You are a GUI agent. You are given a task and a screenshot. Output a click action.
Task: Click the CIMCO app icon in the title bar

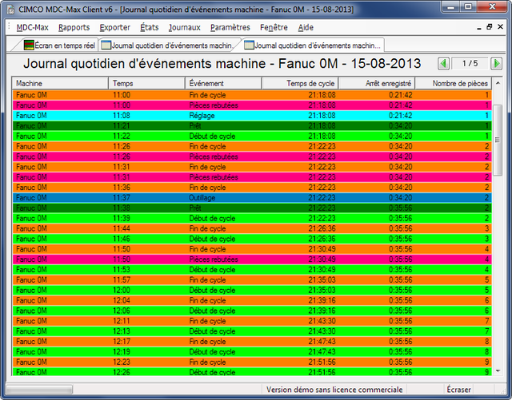10,10
